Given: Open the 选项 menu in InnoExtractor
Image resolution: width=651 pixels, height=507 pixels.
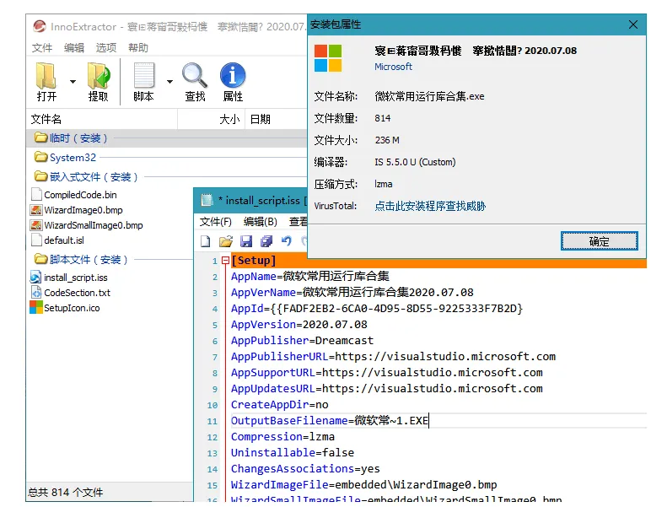Looking at the screenshot, I should click(106, 48).
